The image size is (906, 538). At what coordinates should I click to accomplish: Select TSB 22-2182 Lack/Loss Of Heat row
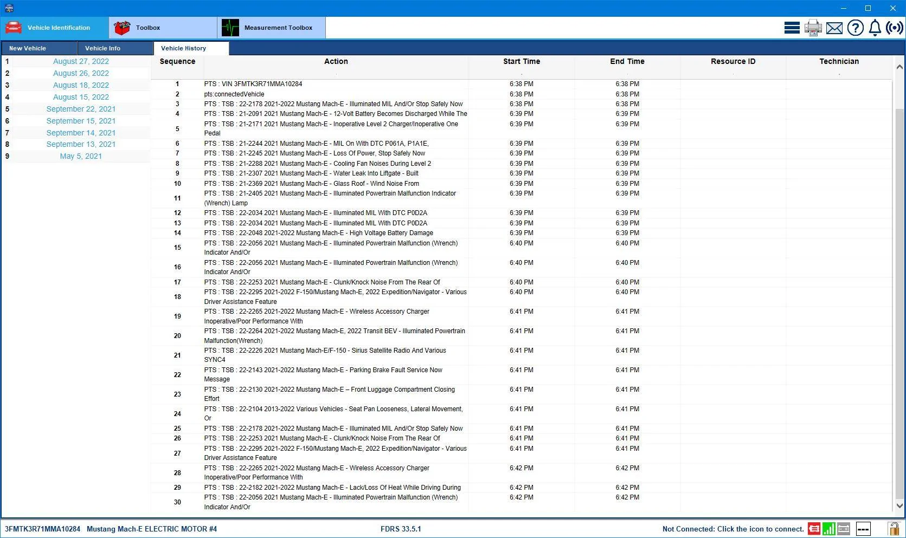521,488
